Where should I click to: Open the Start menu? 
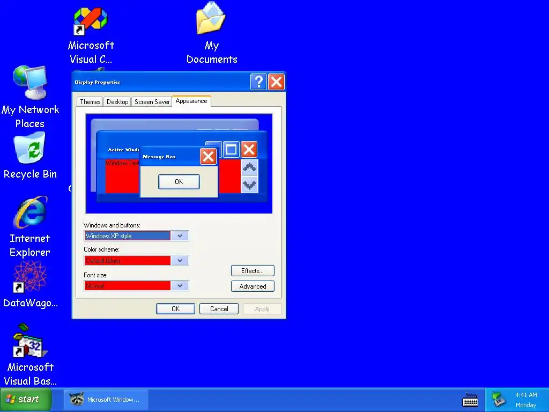tap(26, 399)
